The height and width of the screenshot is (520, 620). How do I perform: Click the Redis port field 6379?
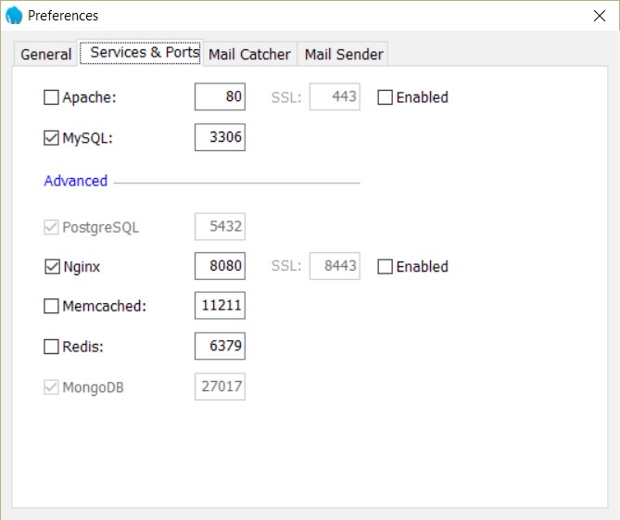(x=220, y=347)
